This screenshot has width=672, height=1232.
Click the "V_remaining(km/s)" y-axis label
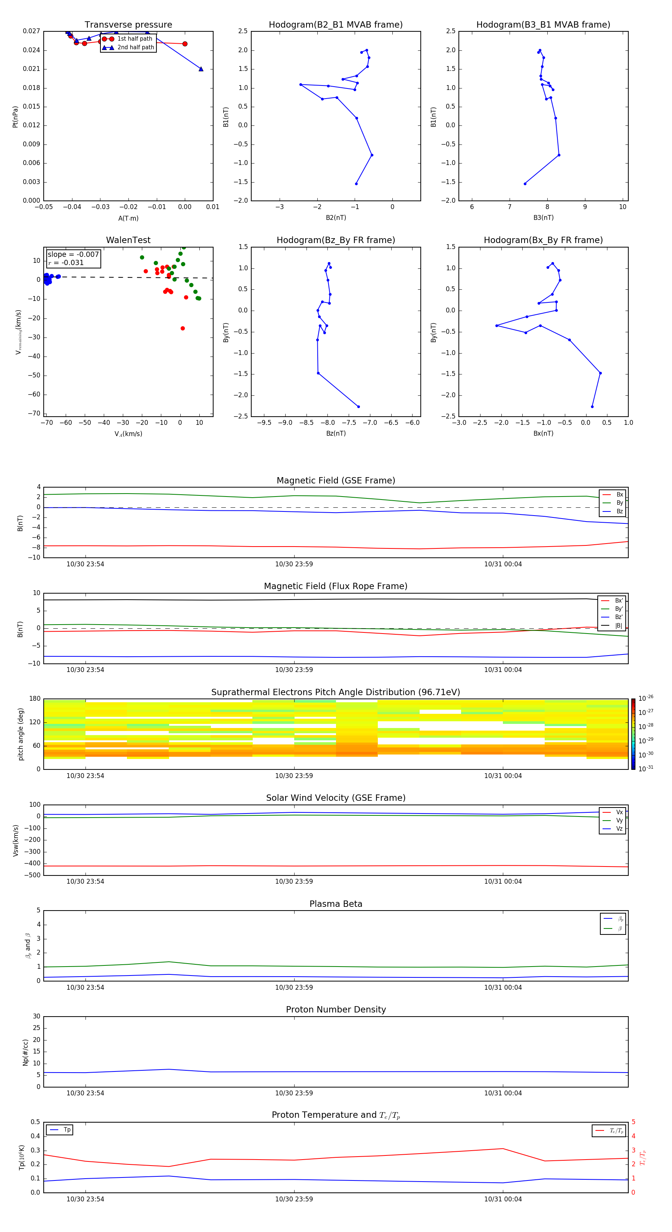pyautogui.click(x=18, y=332)
